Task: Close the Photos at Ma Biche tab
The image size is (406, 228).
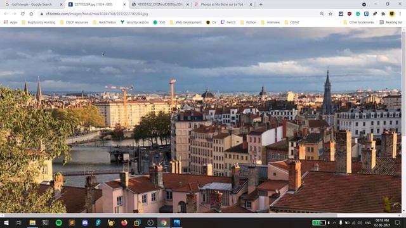Action: (251, 4)
